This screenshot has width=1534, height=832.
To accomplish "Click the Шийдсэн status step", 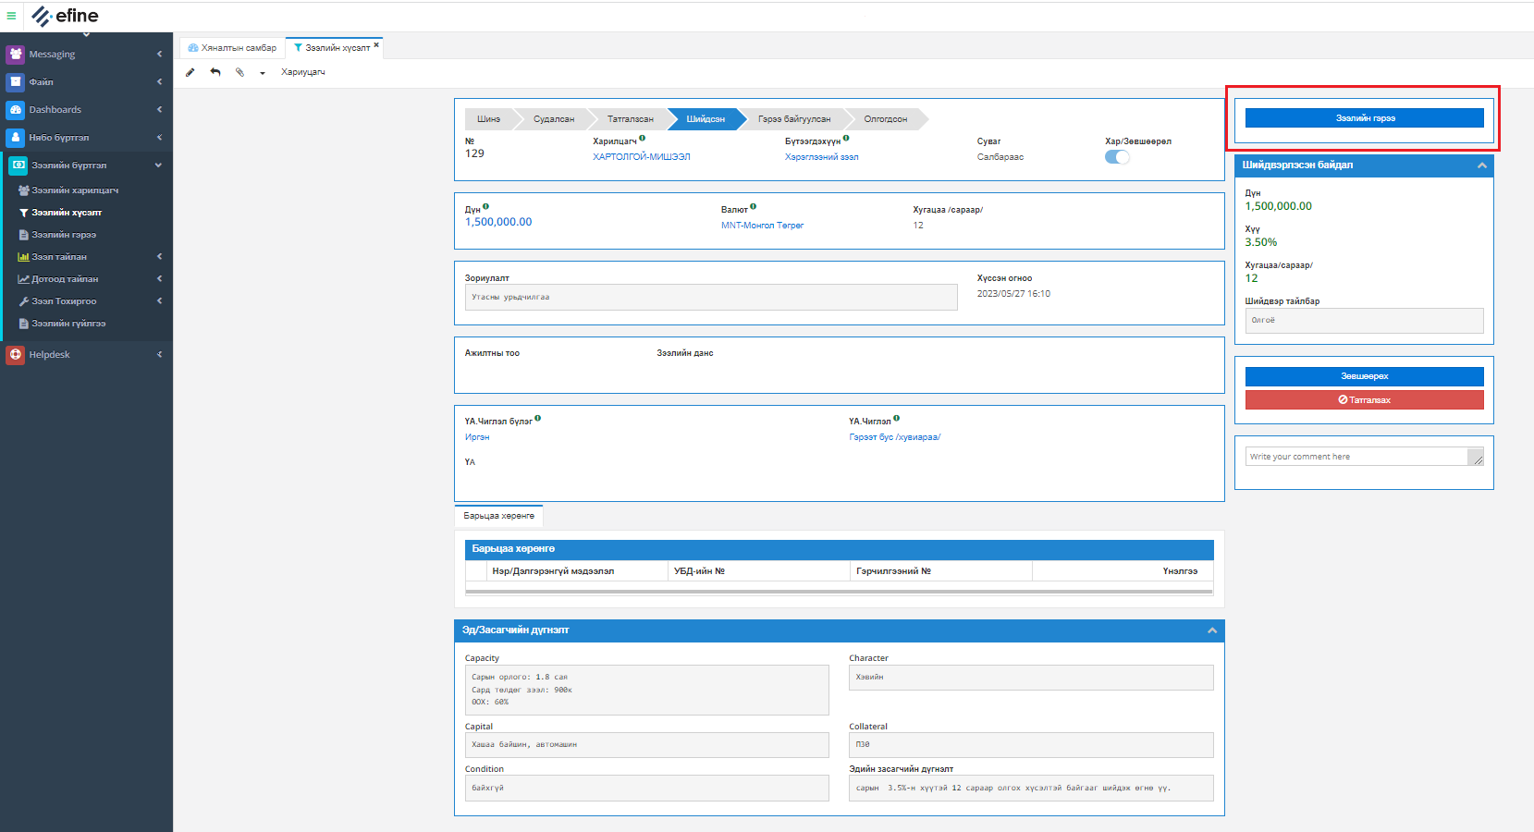I will (706, 119).
